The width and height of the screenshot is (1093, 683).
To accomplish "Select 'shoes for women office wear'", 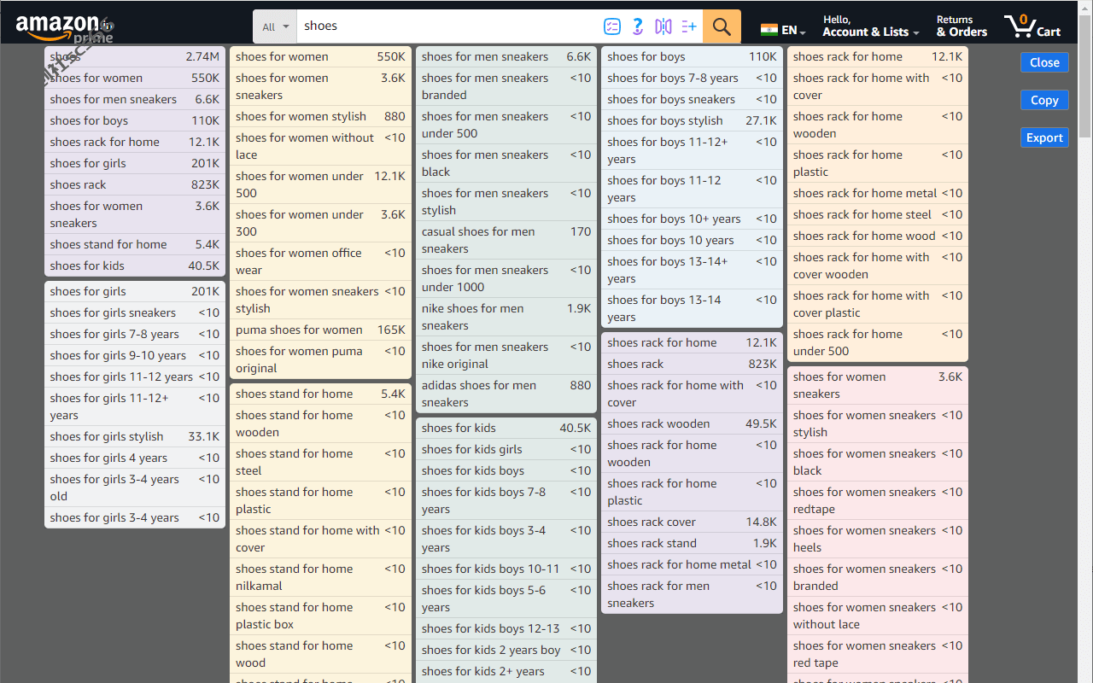I will tap(320, 261).
